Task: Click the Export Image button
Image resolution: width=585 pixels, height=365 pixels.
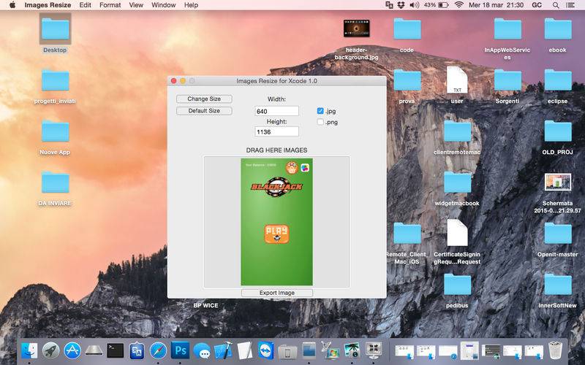Action: (277, 293)
